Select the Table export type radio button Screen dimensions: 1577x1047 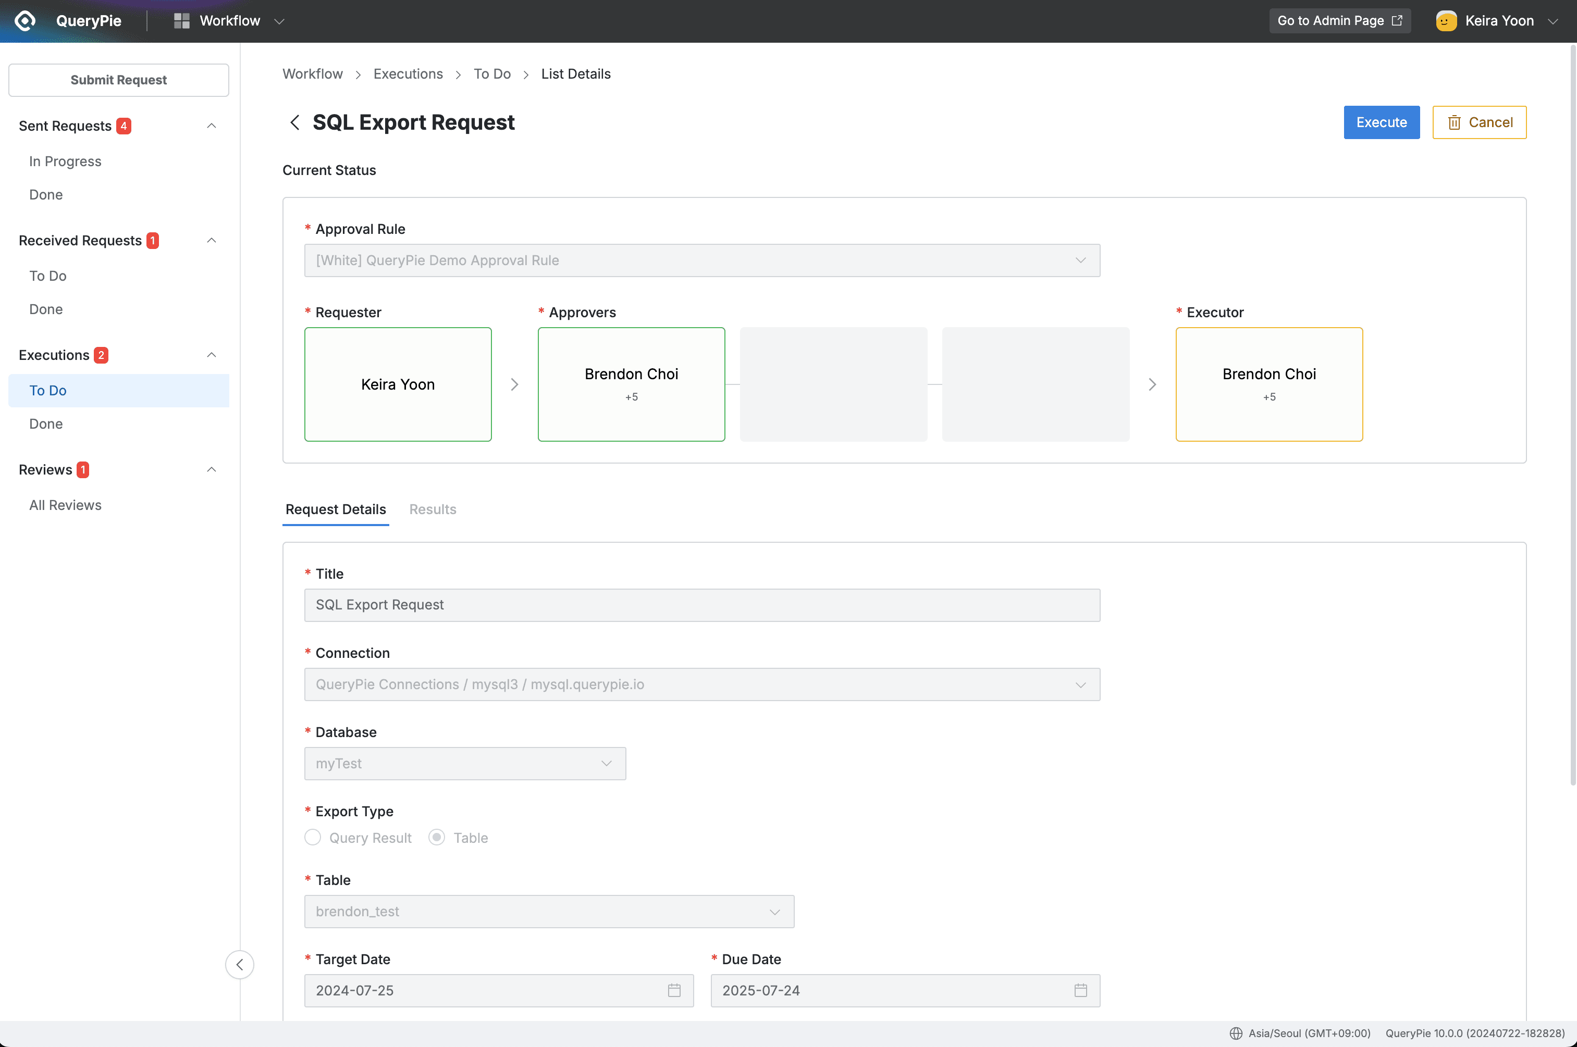(437, 837)
